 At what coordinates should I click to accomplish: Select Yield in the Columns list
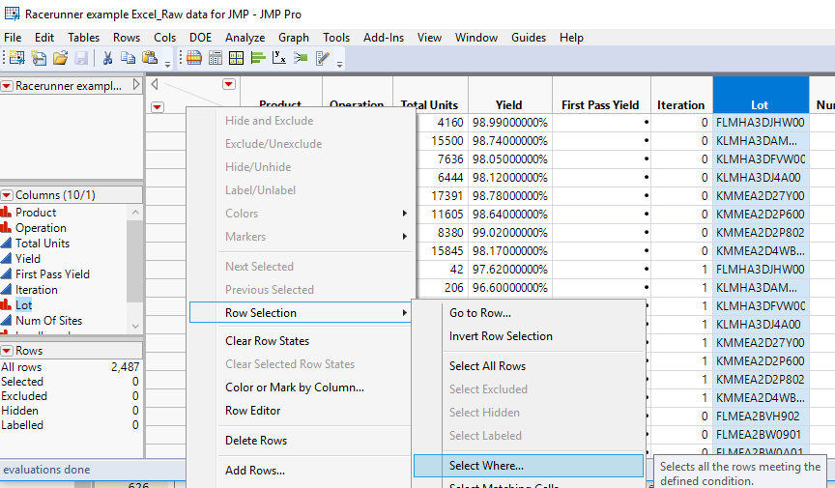(x=28, y=258)
